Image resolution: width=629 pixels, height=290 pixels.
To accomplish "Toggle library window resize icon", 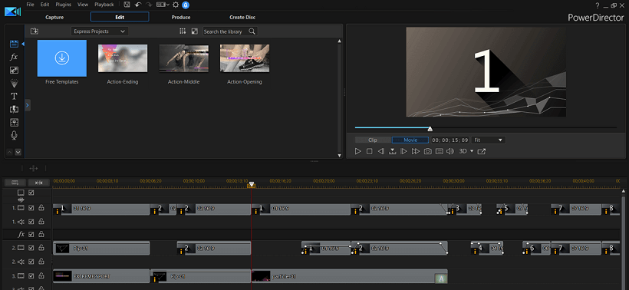I will [x=195, y=31].
